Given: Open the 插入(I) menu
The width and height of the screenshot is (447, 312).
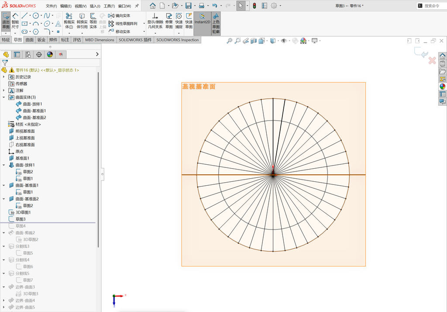Looking at the screenshot, I should [95, 6].
